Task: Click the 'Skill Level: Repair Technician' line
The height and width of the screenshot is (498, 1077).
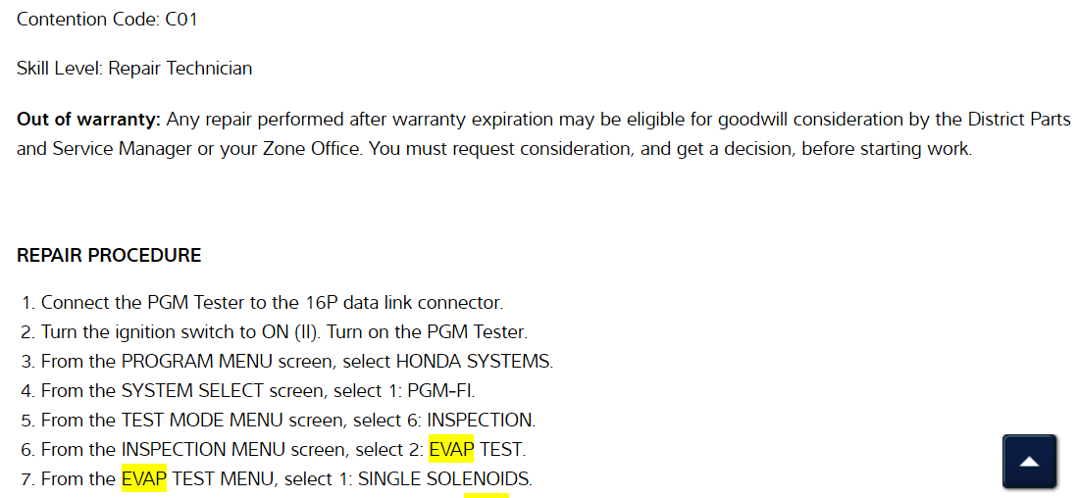Action: 134,69
